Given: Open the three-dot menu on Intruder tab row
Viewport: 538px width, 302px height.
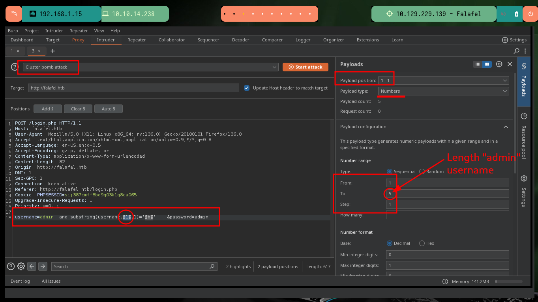Looking at the screenshot, I should (525, 51).
